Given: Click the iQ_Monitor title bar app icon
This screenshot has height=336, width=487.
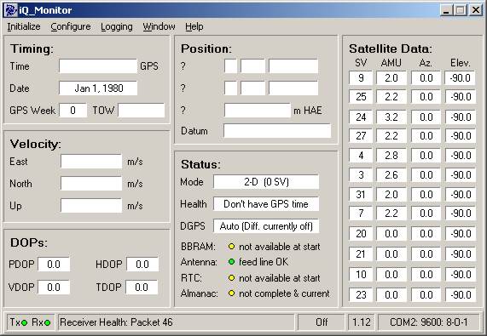Looking at the screenshot, I should click(x=10, y=10).
